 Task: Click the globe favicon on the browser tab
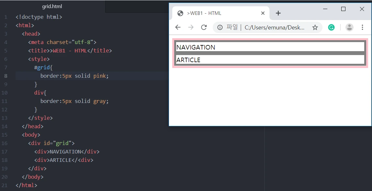click(x=180, y=13)
